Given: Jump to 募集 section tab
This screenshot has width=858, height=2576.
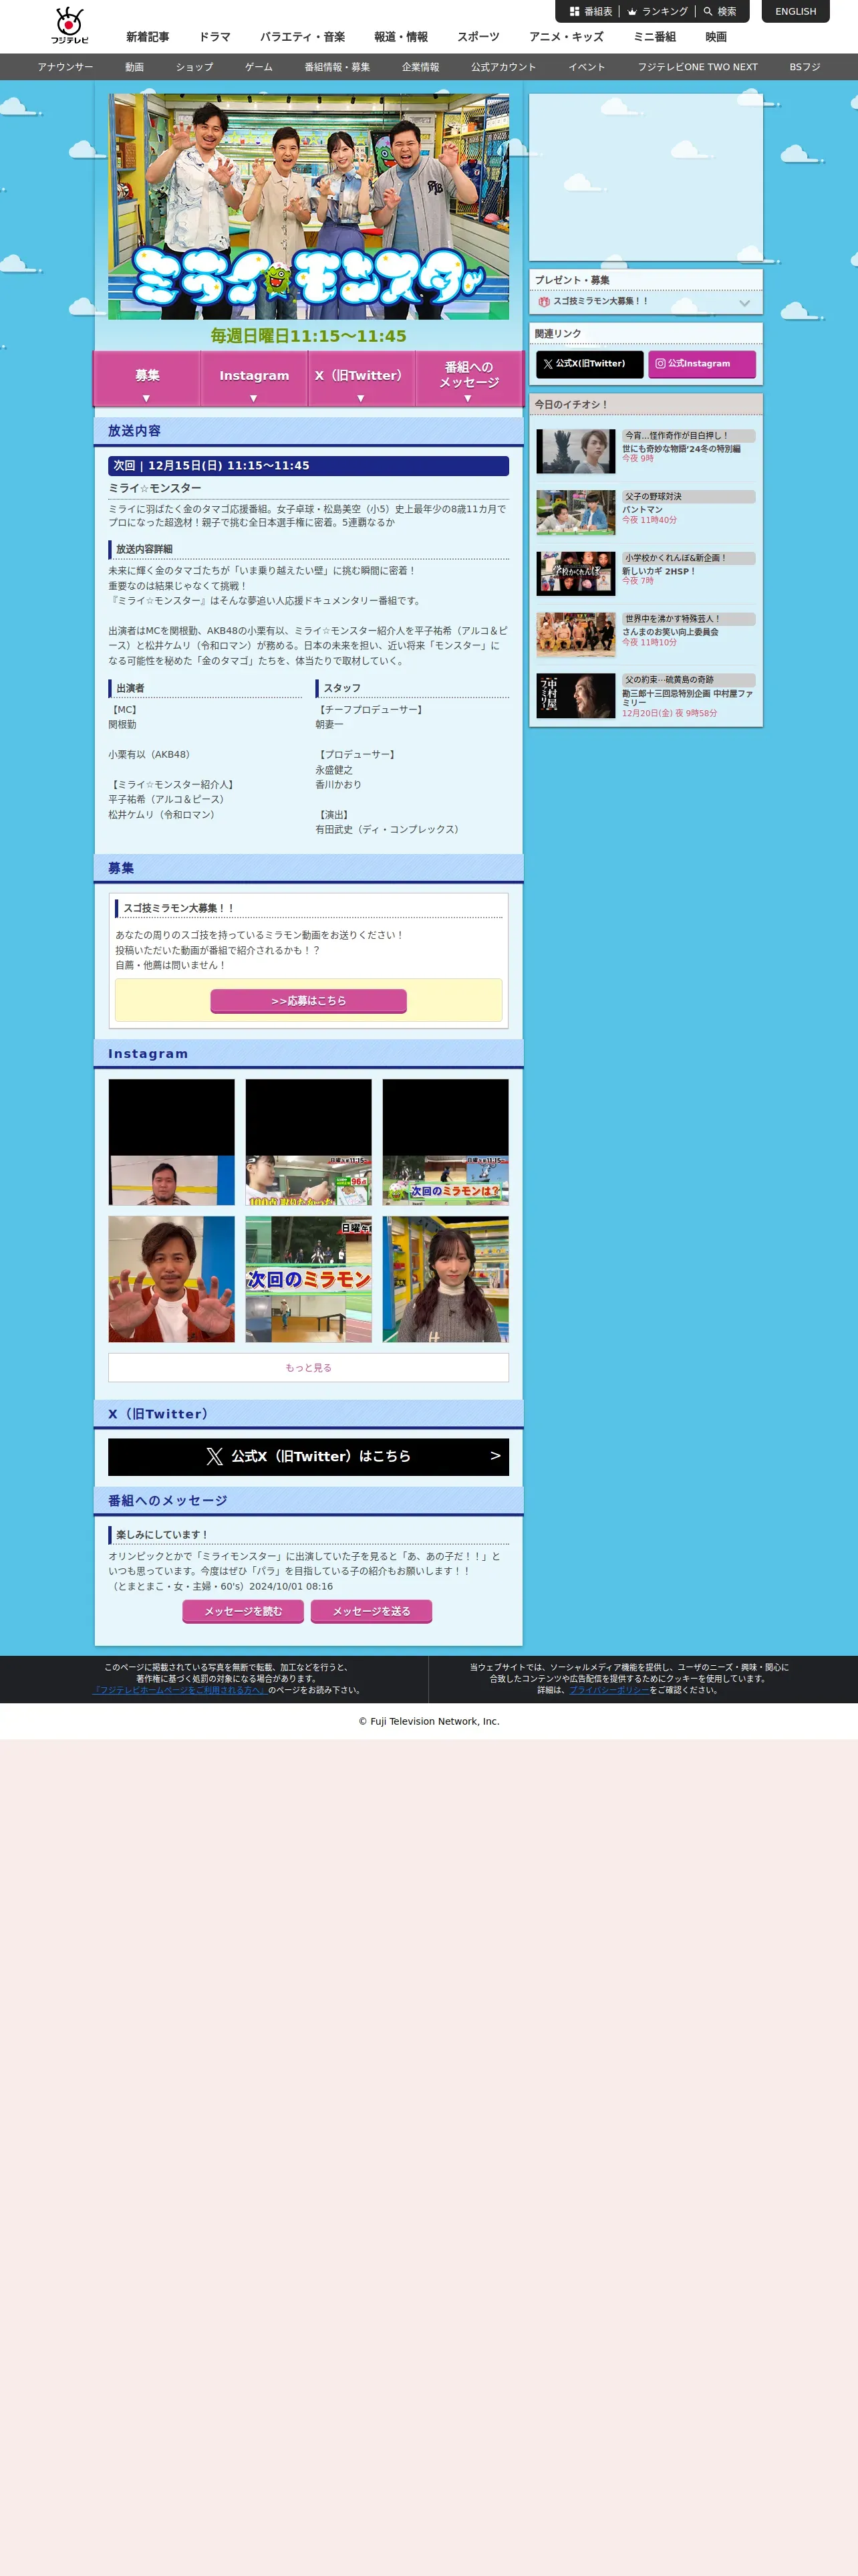Looking at the screenshot, I should 147,379.
